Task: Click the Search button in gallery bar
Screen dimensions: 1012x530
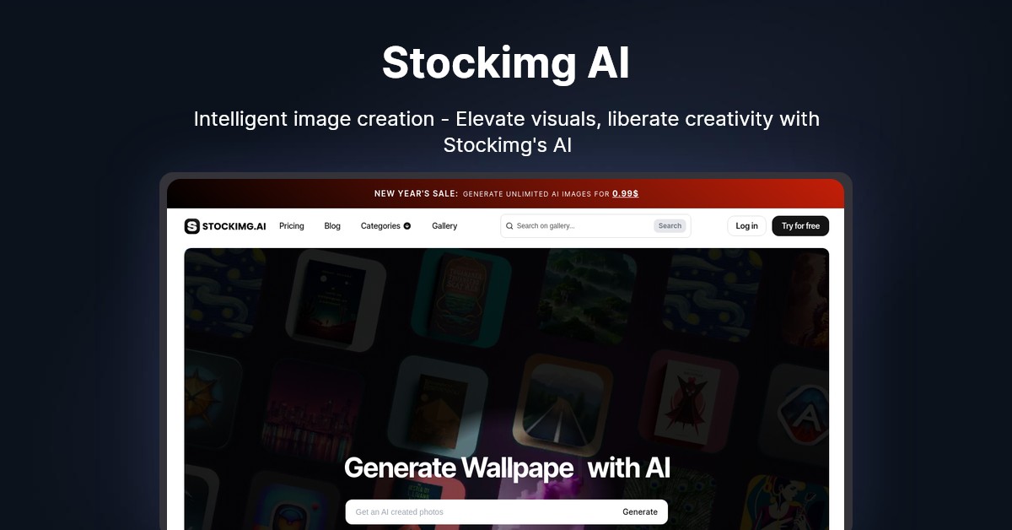Action: pyautogui.click(x=670, y=226)
